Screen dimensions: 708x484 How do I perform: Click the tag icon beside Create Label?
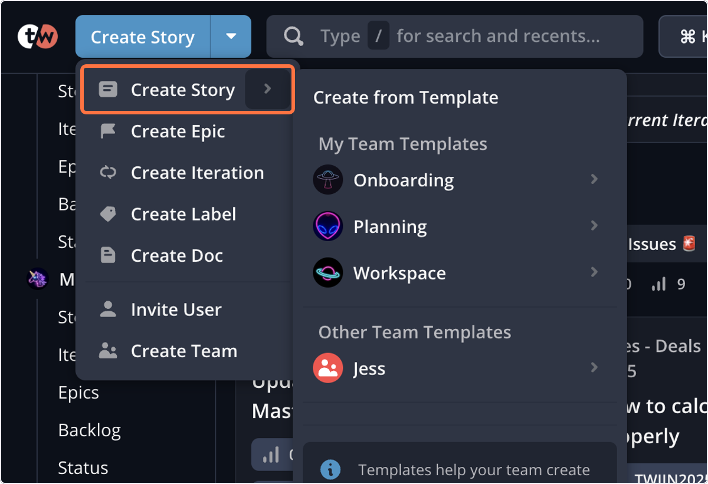point(108,214)
